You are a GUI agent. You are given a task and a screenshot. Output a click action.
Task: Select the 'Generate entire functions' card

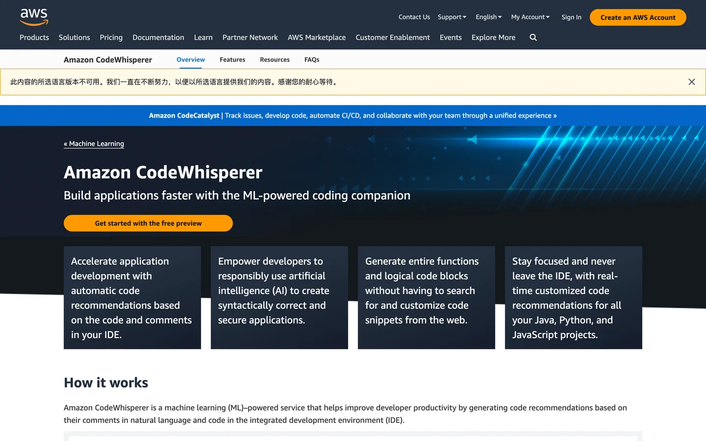point(427,297)
